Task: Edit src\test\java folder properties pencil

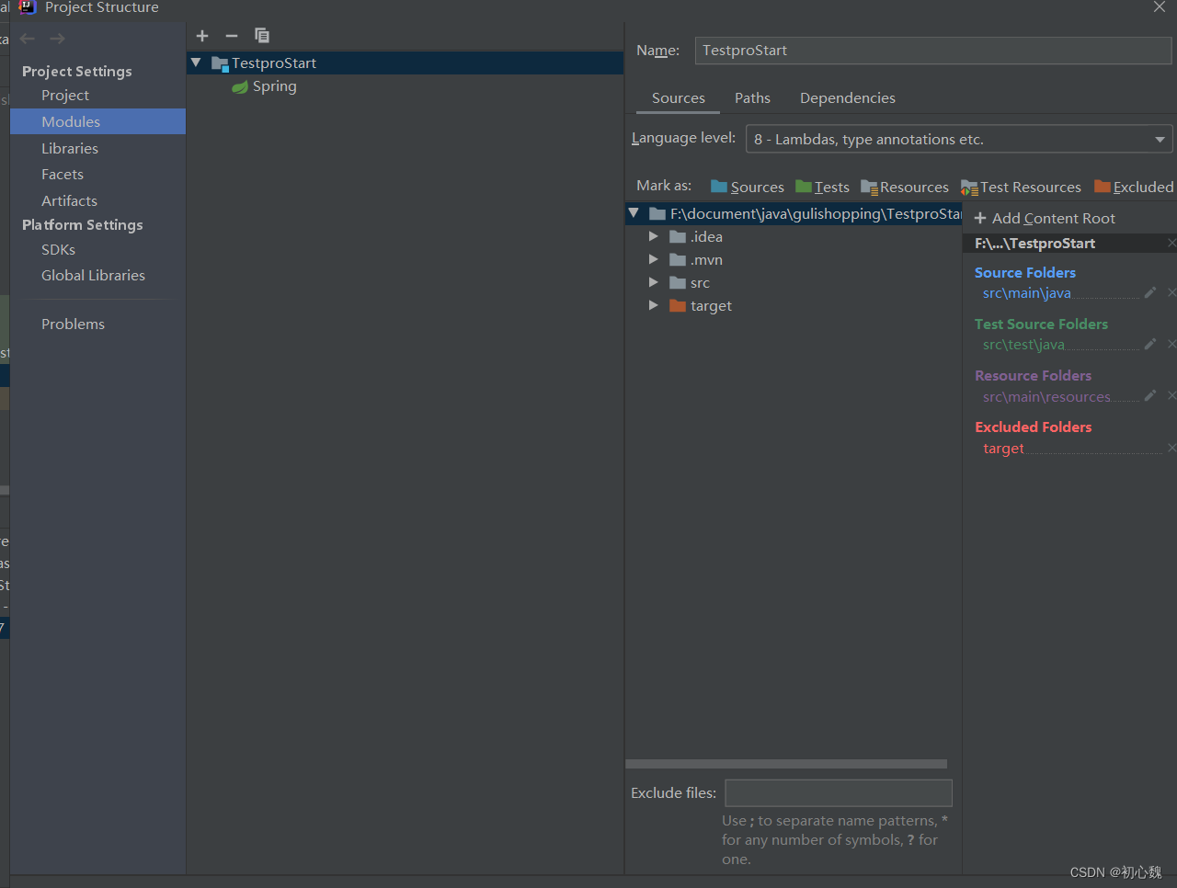Action: coord(1149,344)
